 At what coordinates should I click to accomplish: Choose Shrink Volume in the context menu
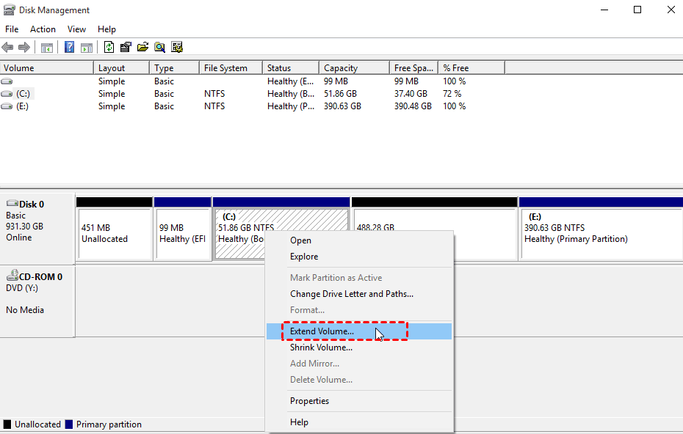(x=321, y=347)
